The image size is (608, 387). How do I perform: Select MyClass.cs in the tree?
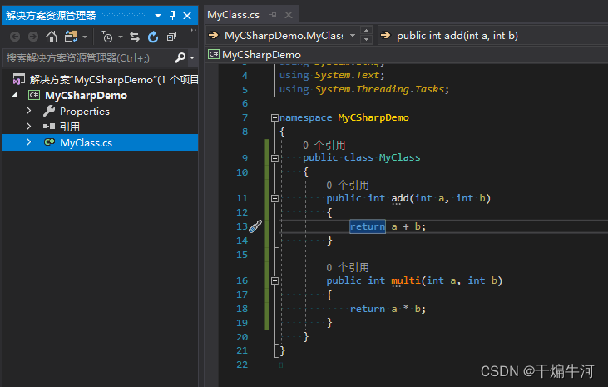tap(86, 143)
